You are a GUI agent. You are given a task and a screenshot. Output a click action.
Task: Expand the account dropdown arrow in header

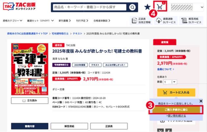click(202, 7)
